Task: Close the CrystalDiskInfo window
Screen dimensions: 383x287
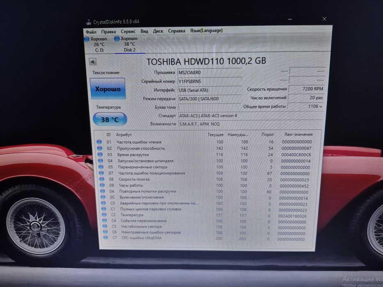Action: tap(324, 19)
